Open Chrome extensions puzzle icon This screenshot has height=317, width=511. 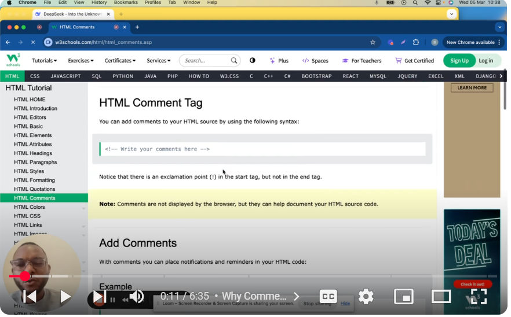[x=415, y=42]
